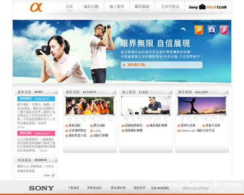Click the orange bullet beside 最新活動 link

[67, 126]
